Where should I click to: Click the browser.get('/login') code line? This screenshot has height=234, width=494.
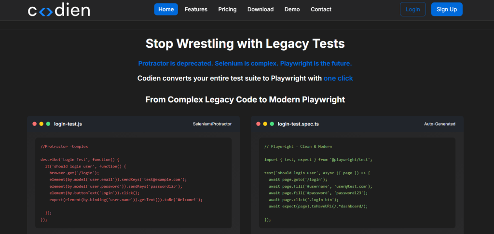coord(74,173)
